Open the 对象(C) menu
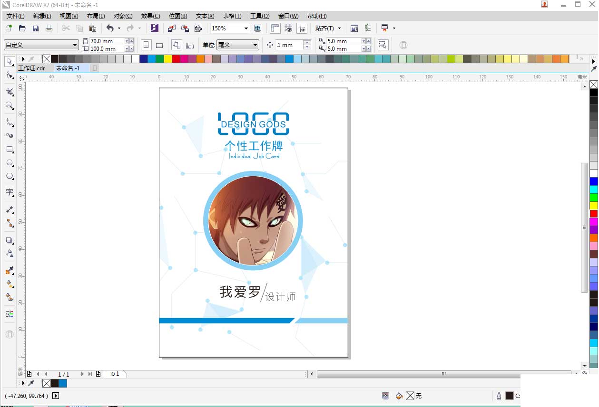The width and height of the screenshot is (599, 407). pyautogui.click(x=123, y=16)
